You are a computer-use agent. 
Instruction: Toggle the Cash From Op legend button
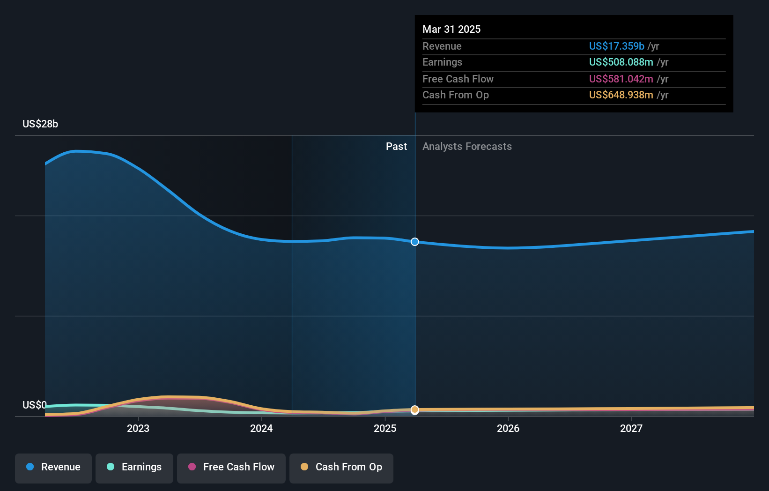(x=341, y=468)
